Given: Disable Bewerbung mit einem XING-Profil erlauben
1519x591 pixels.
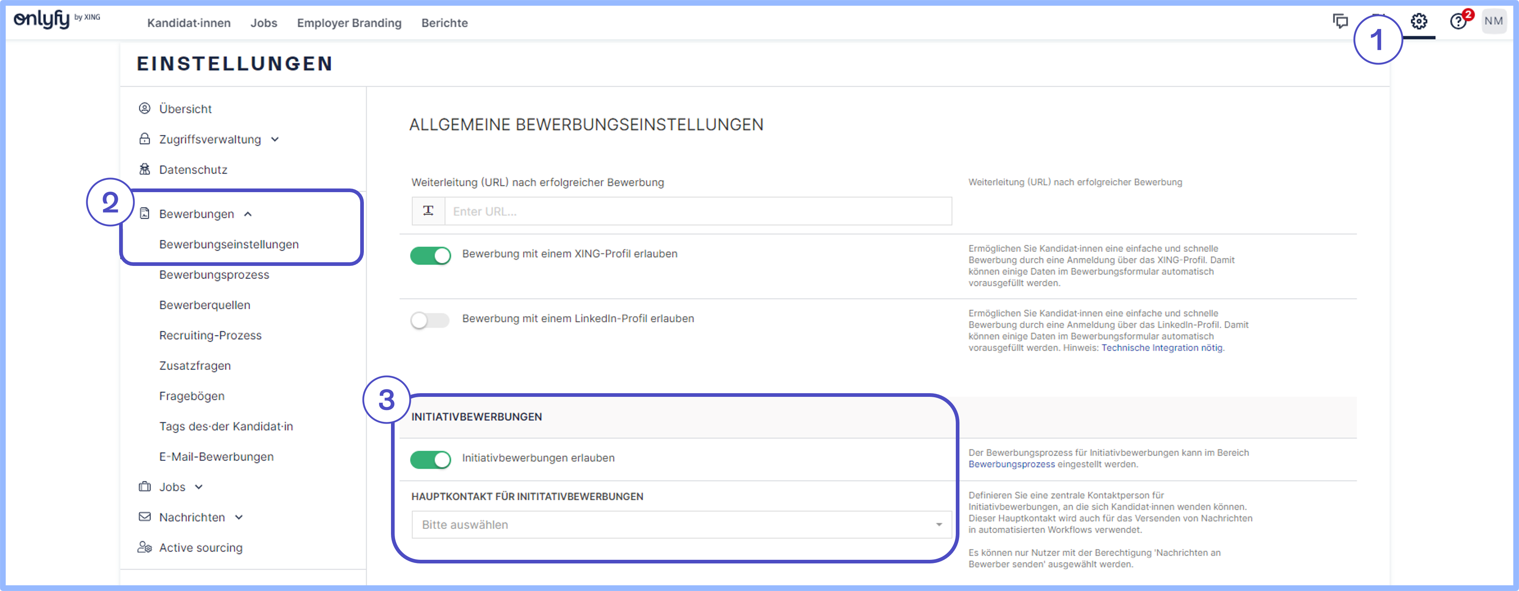Looking at the screenshot, I should click(430, 256).
